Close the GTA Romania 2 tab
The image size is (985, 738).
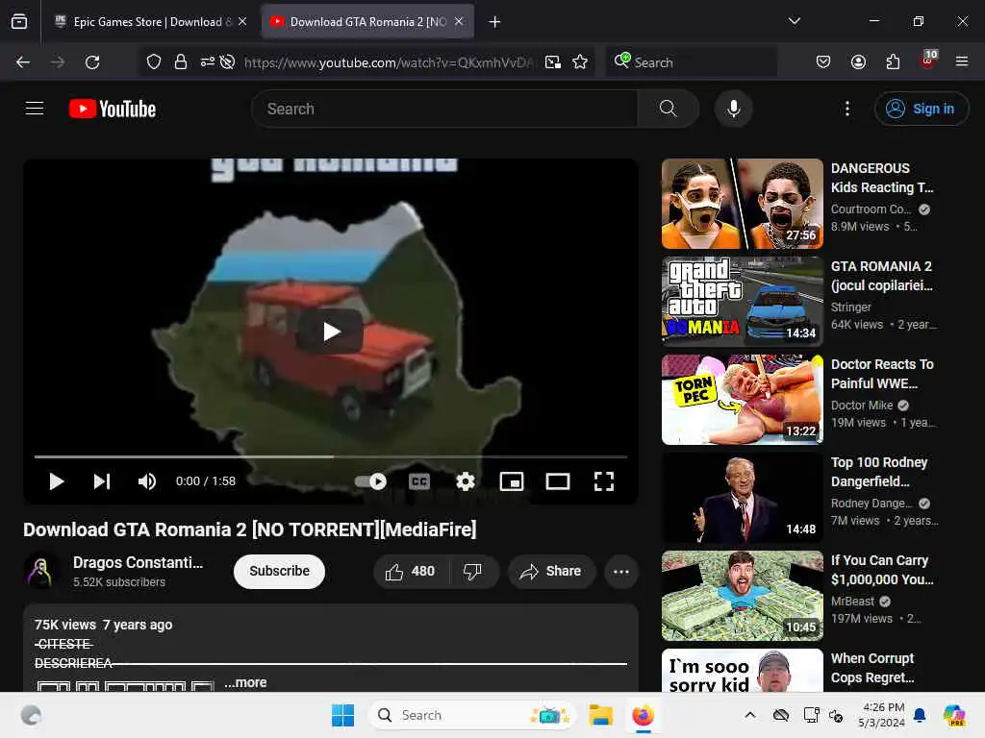[459, 21]
